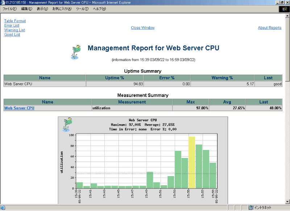Screen dimensions: 290x211
Task: Open the About Reports link
Action: (x=269, y=28)
